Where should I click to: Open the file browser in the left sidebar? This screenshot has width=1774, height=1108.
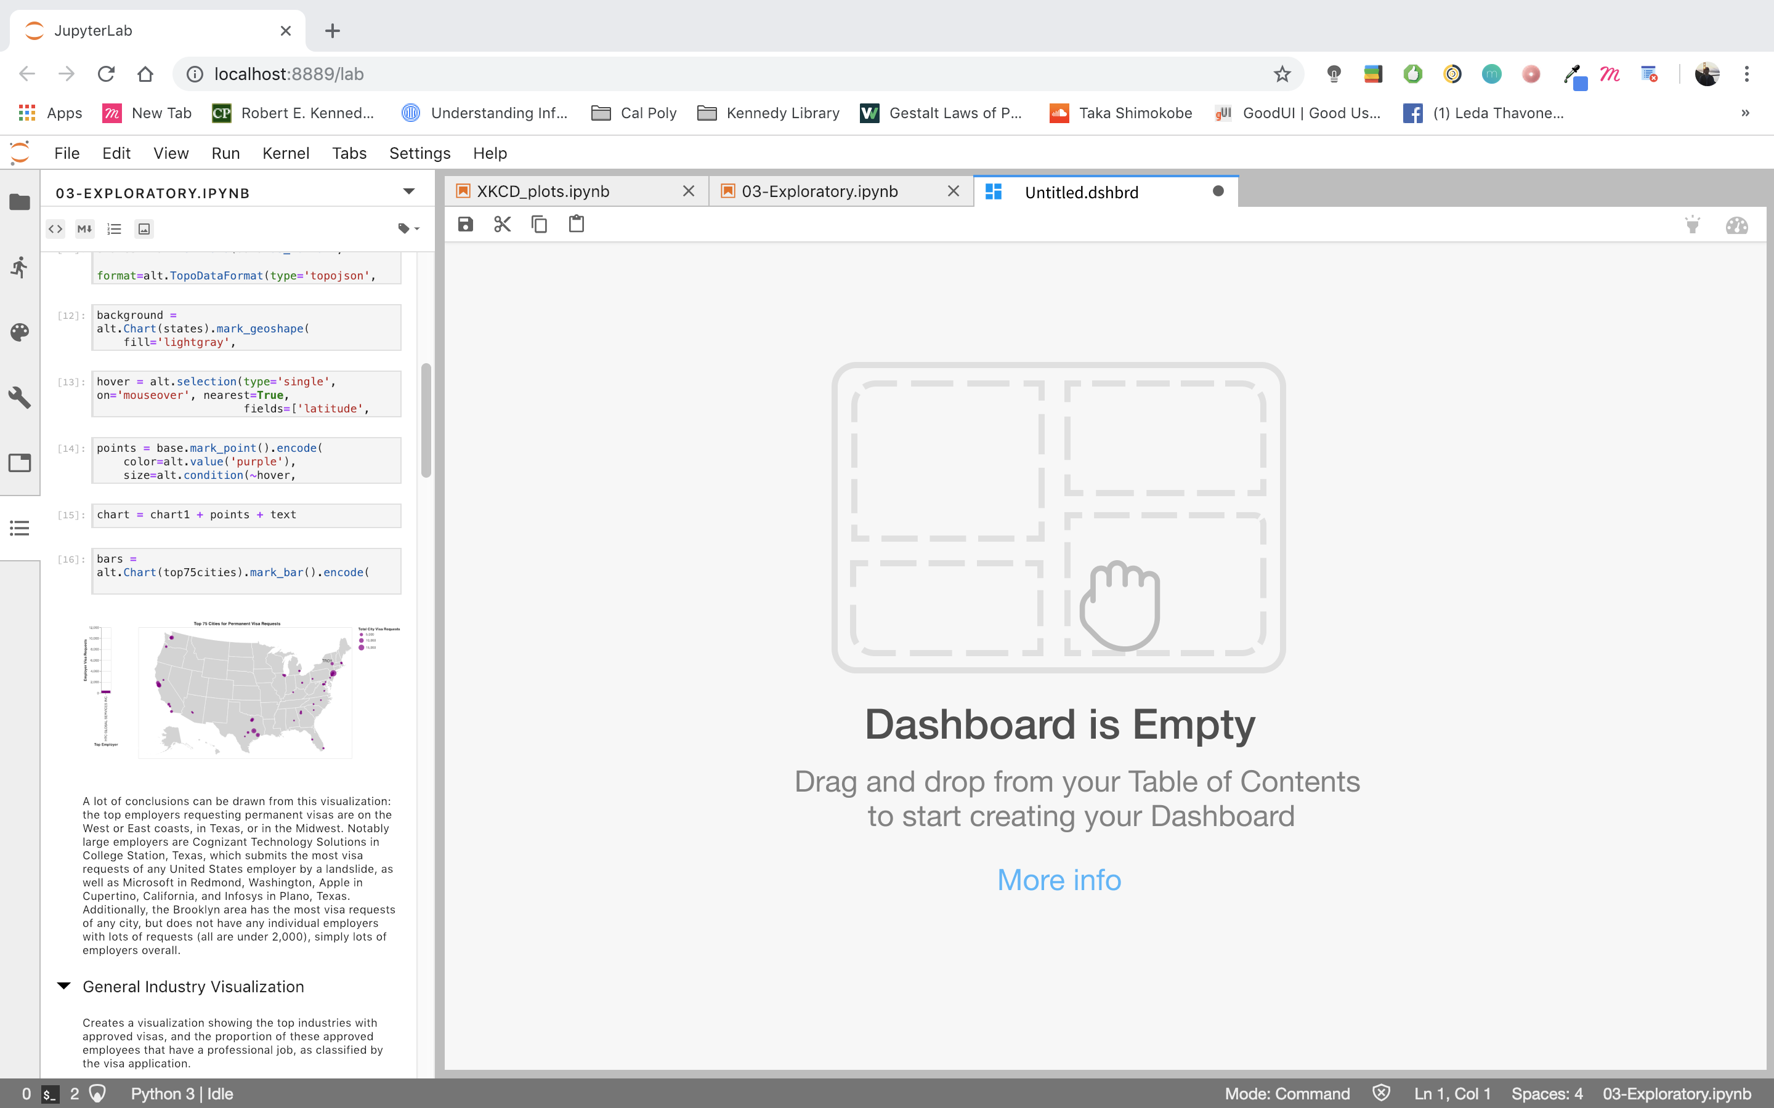(20, 201)
